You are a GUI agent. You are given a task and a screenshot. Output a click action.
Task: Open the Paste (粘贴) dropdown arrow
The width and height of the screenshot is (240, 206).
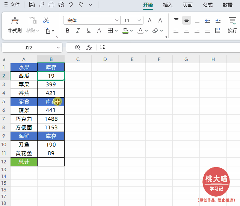click(x=38, y=31)
